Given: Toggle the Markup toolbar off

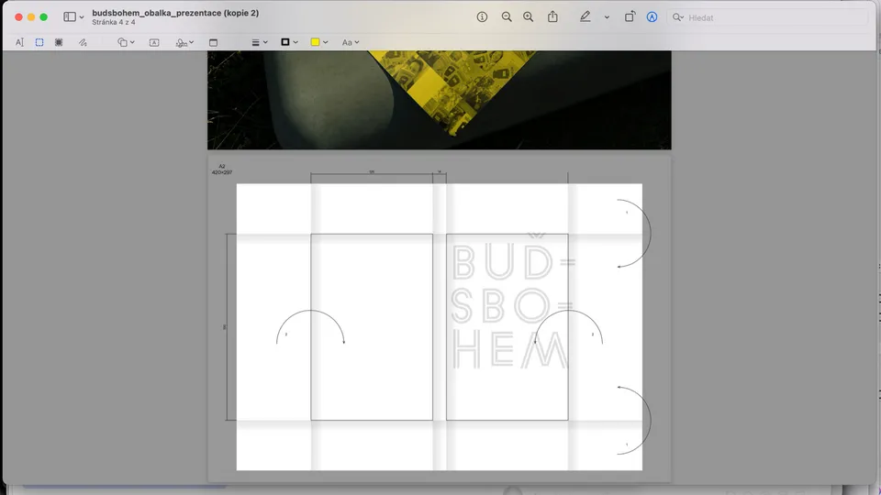Looking at the screenshot, I should coord(652,17).
